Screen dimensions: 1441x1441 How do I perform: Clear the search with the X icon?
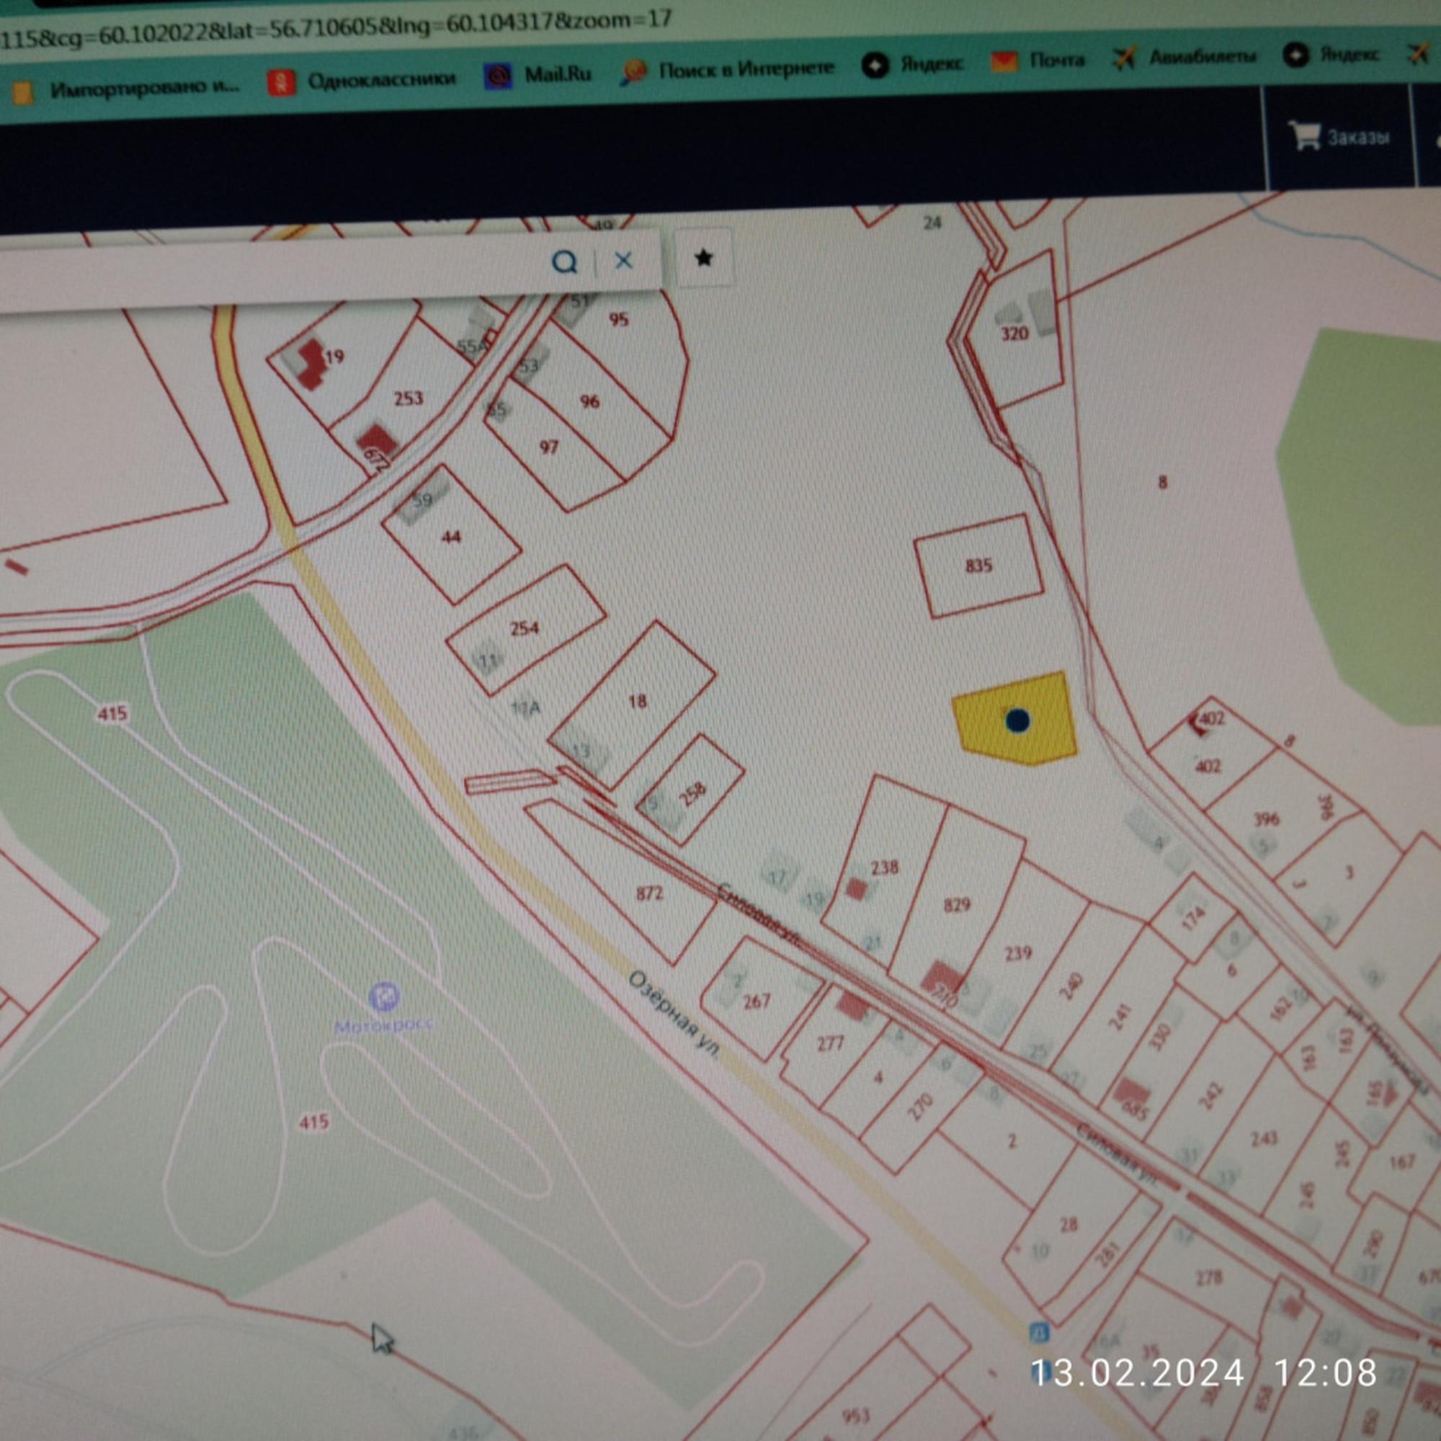[x=623, y=260]
